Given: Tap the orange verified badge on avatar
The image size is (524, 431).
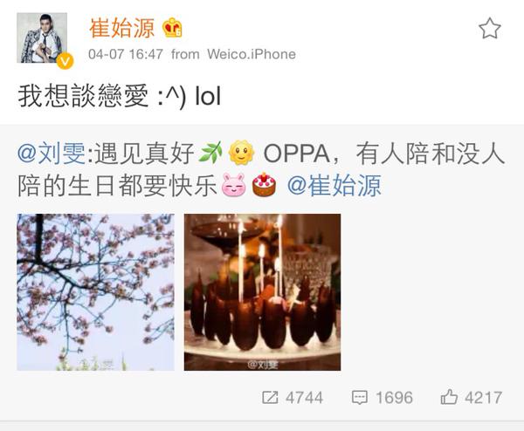Looking at the screenshot, I should point(65,61).
